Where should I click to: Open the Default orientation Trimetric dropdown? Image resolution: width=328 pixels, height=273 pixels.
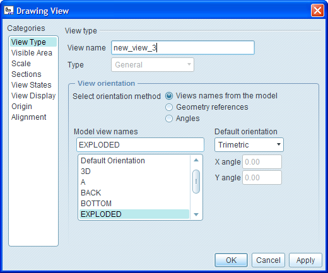point(249,145)
